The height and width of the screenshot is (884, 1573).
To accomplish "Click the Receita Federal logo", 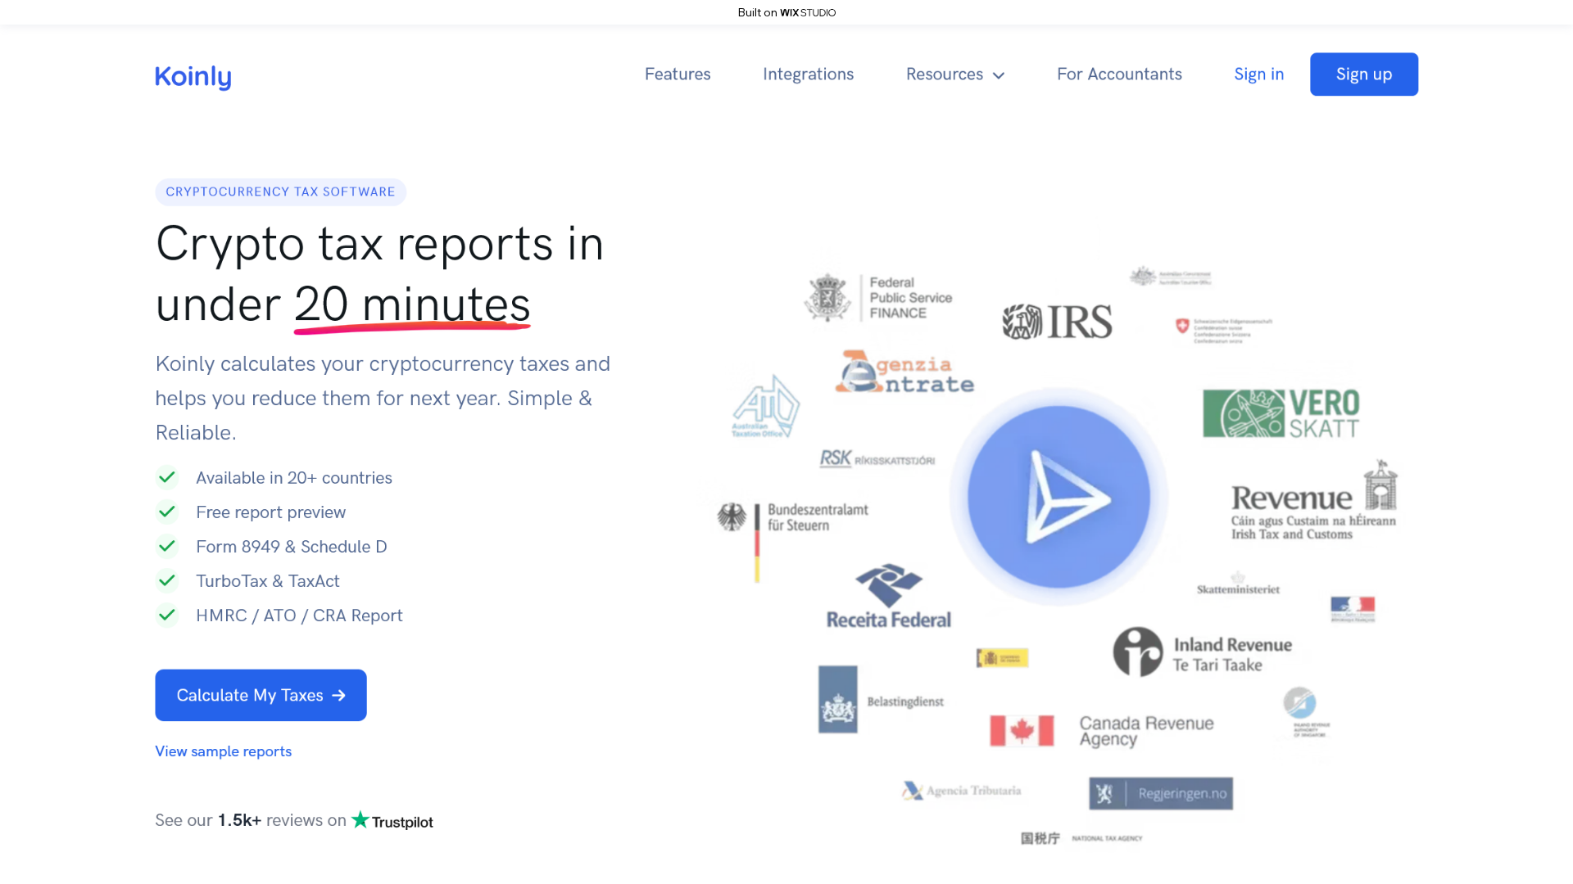I will tap(888, 597).
